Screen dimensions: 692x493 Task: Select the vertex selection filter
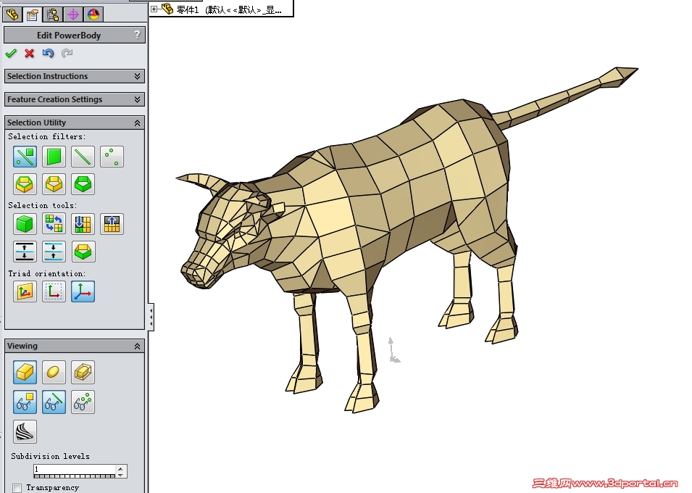[x=112, y=157]
